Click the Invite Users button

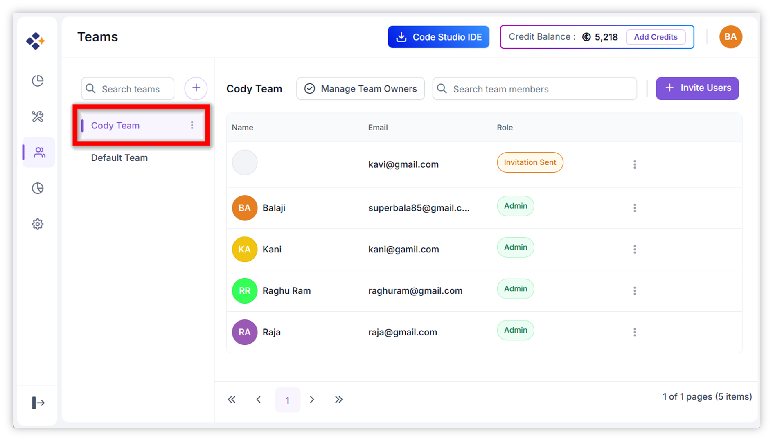[697, 88]
